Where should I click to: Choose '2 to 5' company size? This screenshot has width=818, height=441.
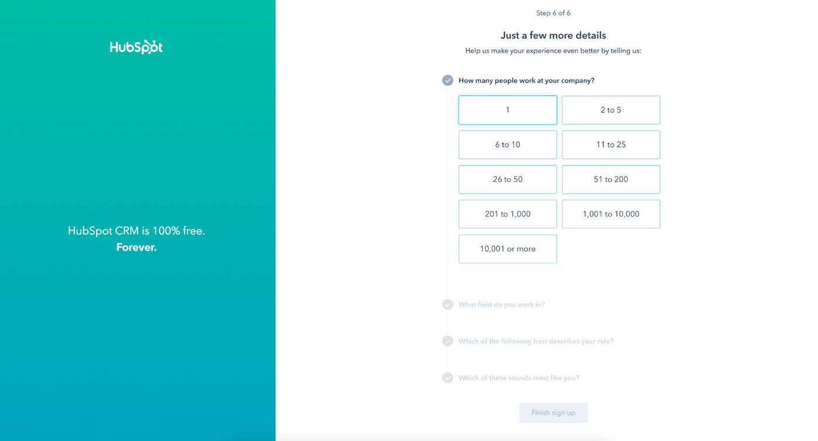[611, 110]
